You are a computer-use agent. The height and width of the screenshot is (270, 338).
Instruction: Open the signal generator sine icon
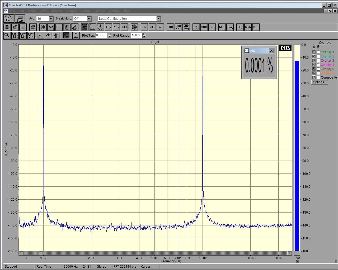point(134,27)
